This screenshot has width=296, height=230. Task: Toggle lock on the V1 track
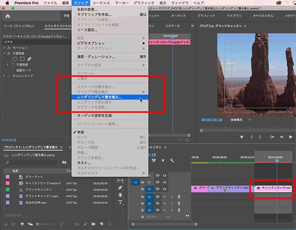pyautogui.click(x=143, y=189)
